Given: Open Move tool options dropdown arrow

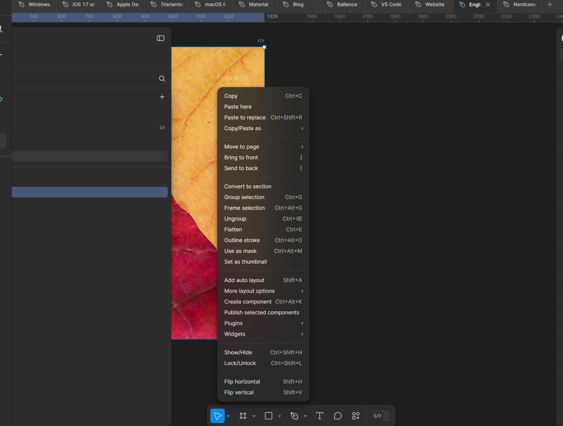Looking at the screenshot, I should tap(228, 416).
